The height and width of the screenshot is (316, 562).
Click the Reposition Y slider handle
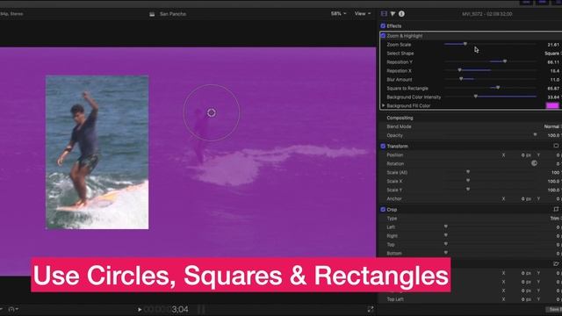pos(505,61)
